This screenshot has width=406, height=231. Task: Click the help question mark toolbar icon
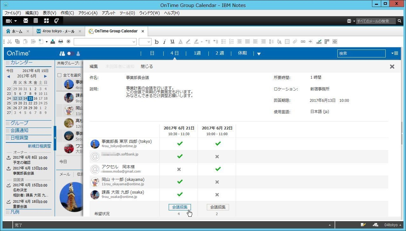tap(335, 42)
